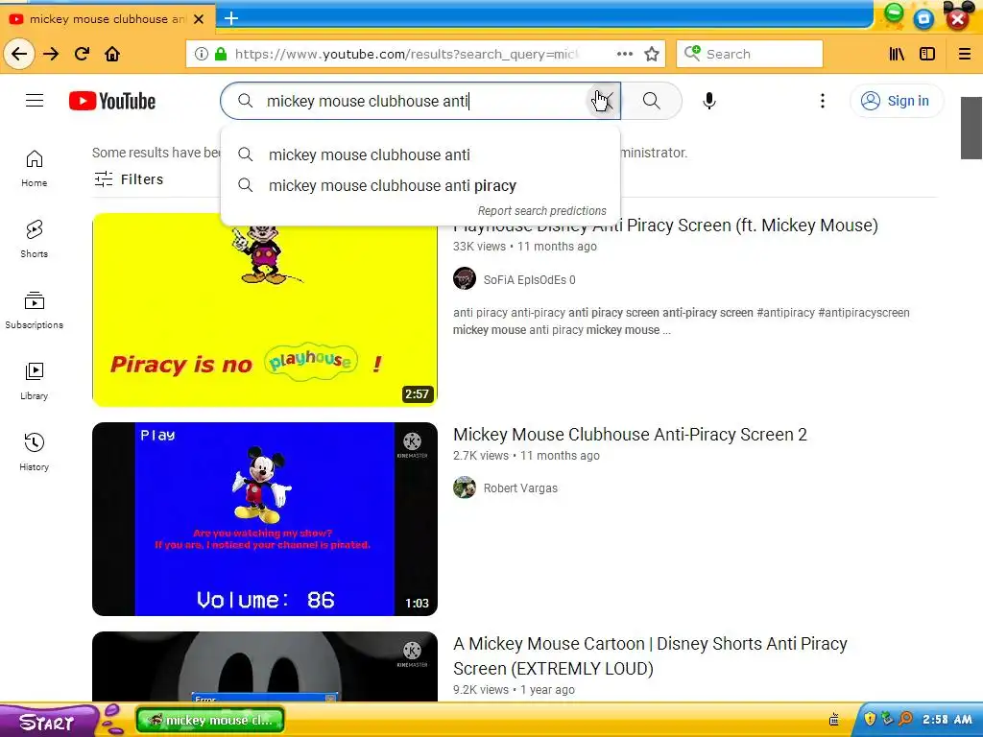Viewport: 983px width, 737px height.
Task: Open Shorts in the YouTube sidebar
Action: point(35,239)
